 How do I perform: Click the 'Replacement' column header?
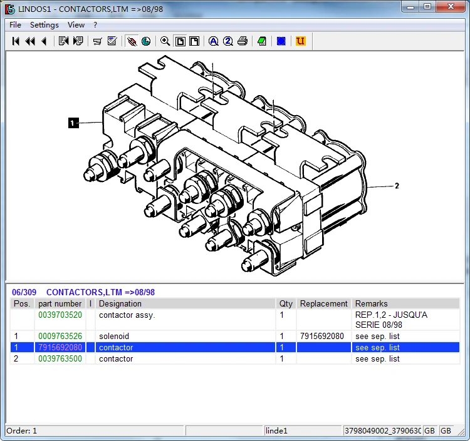[324, 303]
